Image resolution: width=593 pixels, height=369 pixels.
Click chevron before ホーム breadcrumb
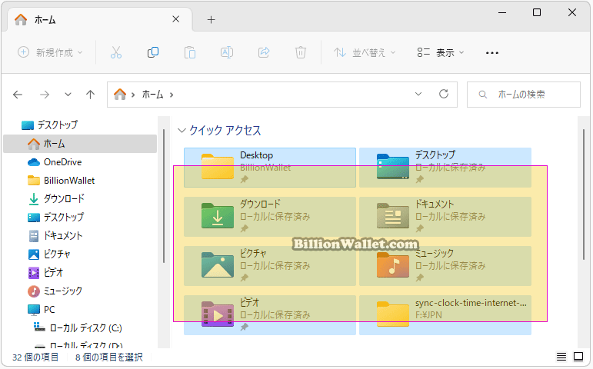click(133, 95)
